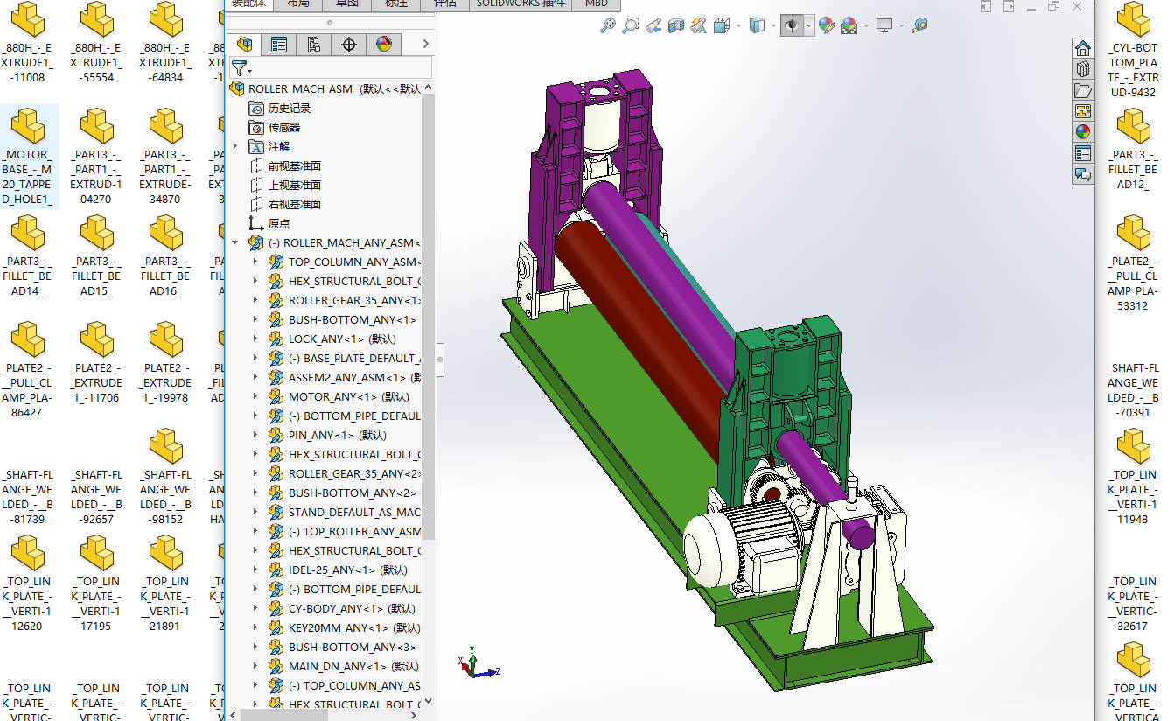
Task: Open SOLIDWORKS Resources home icon
Action: [x=1083, y=47]
